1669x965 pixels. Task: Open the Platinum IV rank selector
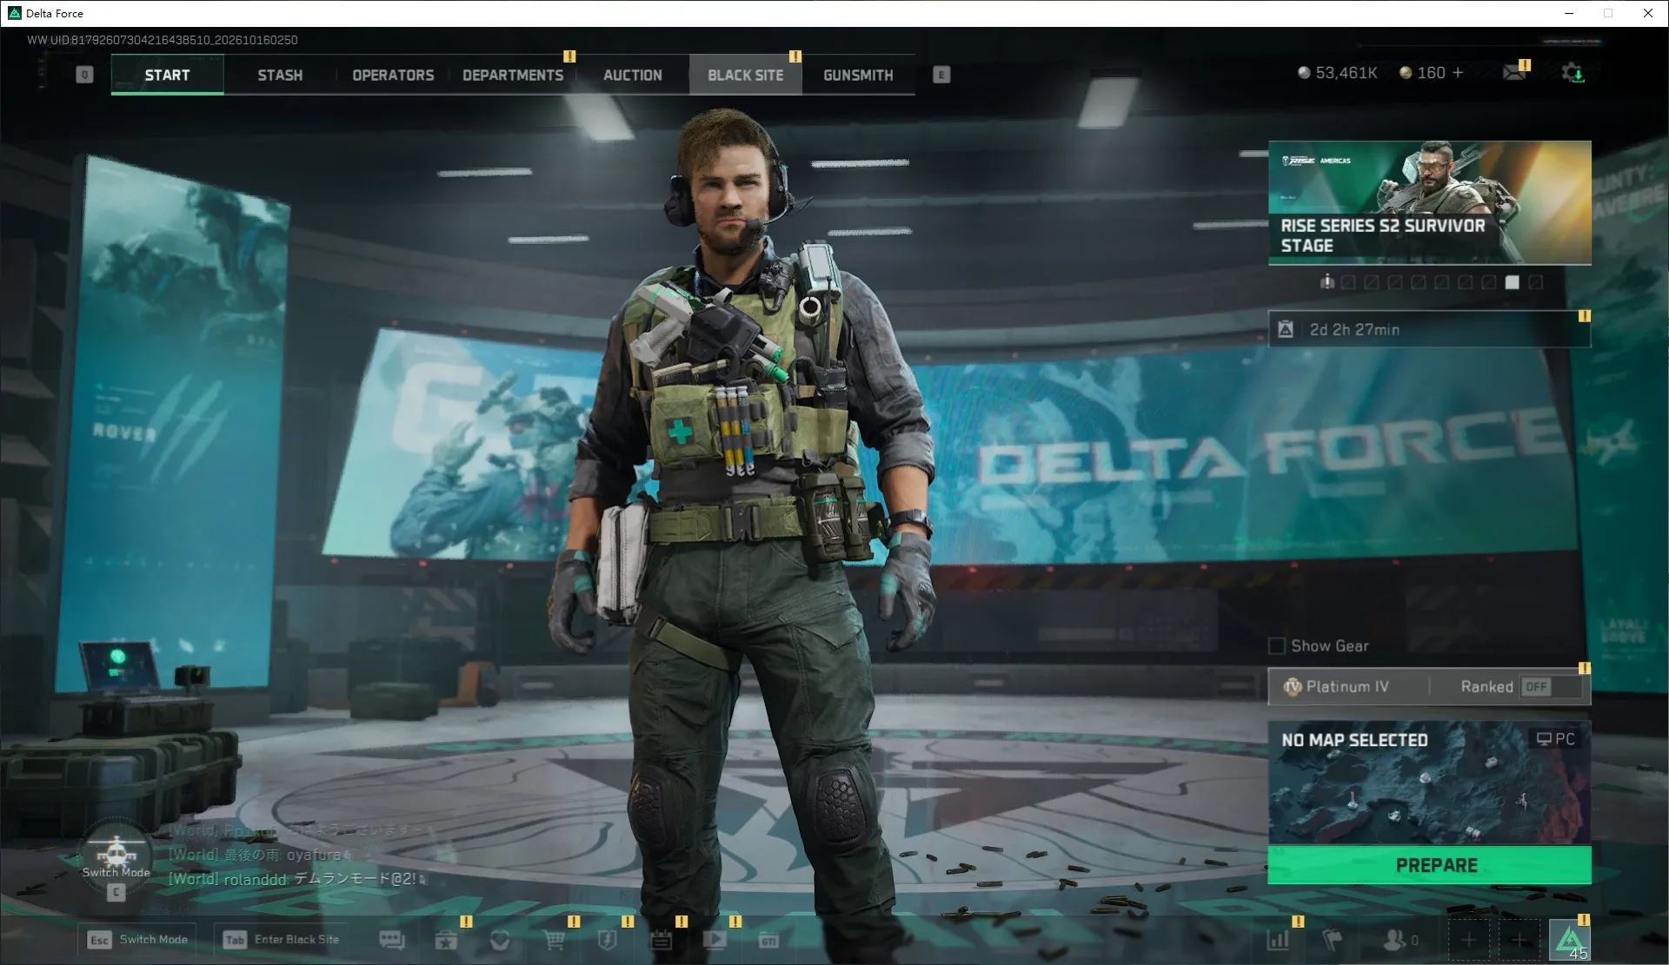[x=1348, y=687]
